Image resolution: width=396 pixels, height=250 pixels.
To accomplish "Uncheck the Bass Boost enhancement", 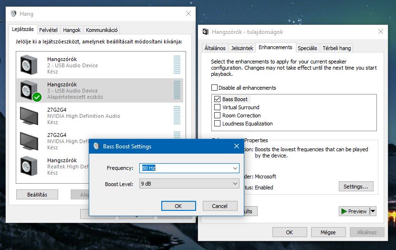I will pos(218,99).
